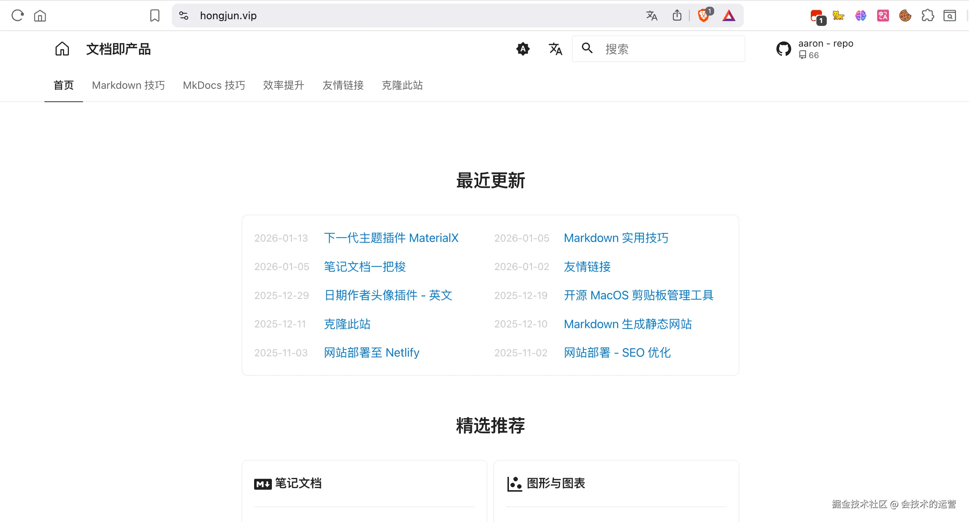Image resolution: width=969 pixels, height=522 pixels.
Task: Switch to the Markdown 技巧 tab
Action: pyautogui.click(x=128, y=85)
